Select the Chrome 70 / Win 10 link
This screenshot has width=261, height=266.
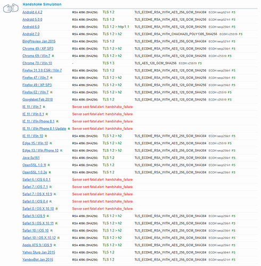click(x=37, y=63)
